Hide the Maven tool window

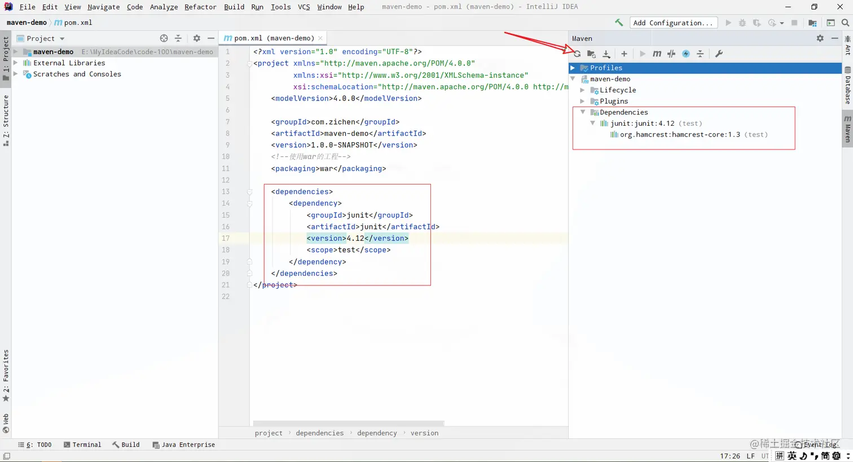[x=835, y=38]
